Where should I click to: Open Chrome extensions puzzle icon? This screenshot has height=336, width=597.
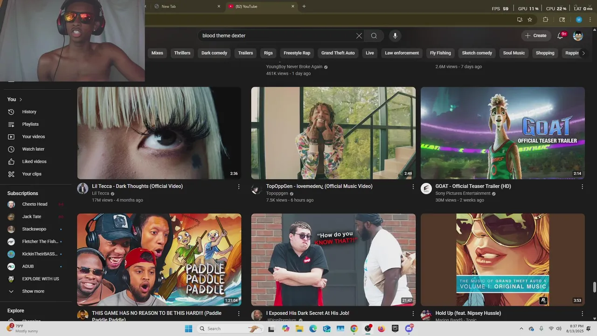(x=545, y=20)
